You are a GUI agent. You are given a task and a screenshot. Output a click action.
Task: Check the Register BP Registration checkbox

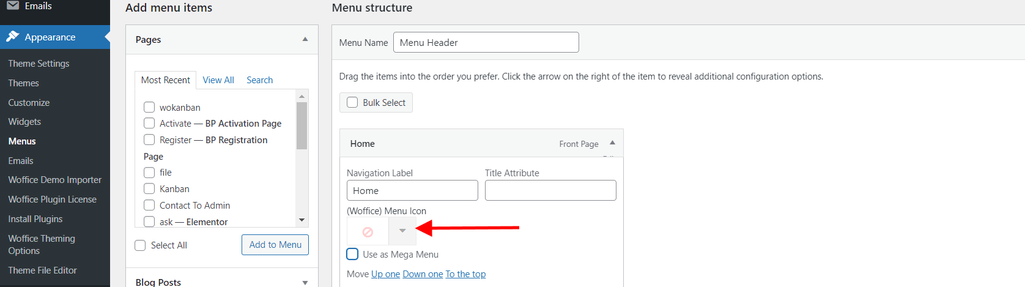pos(149,140)
